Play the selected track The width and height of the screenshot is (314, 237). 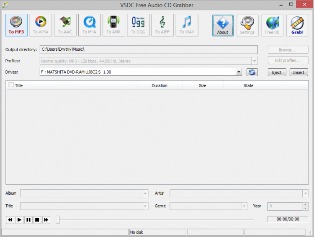point(19,220)
